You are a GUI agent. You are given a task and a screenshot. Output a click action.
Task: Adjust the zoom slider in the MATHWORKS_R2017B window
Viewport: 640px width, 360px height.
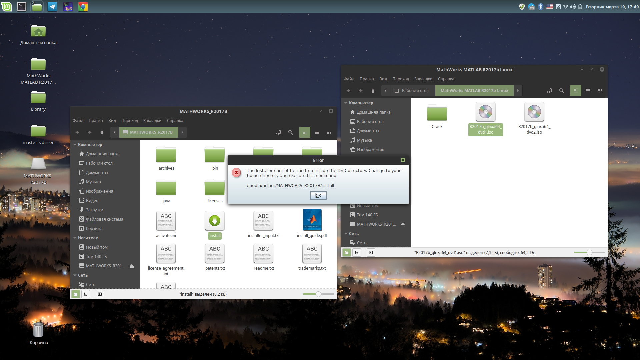pos(318,294)
